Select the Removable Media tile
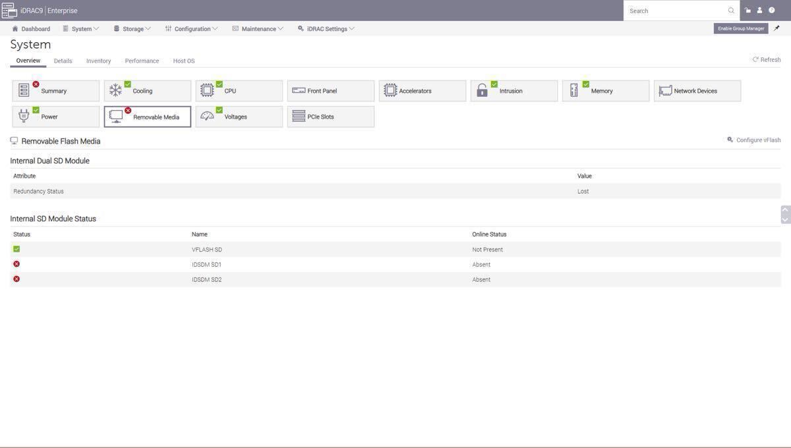 pyautogui.click(x=148, y=117)
